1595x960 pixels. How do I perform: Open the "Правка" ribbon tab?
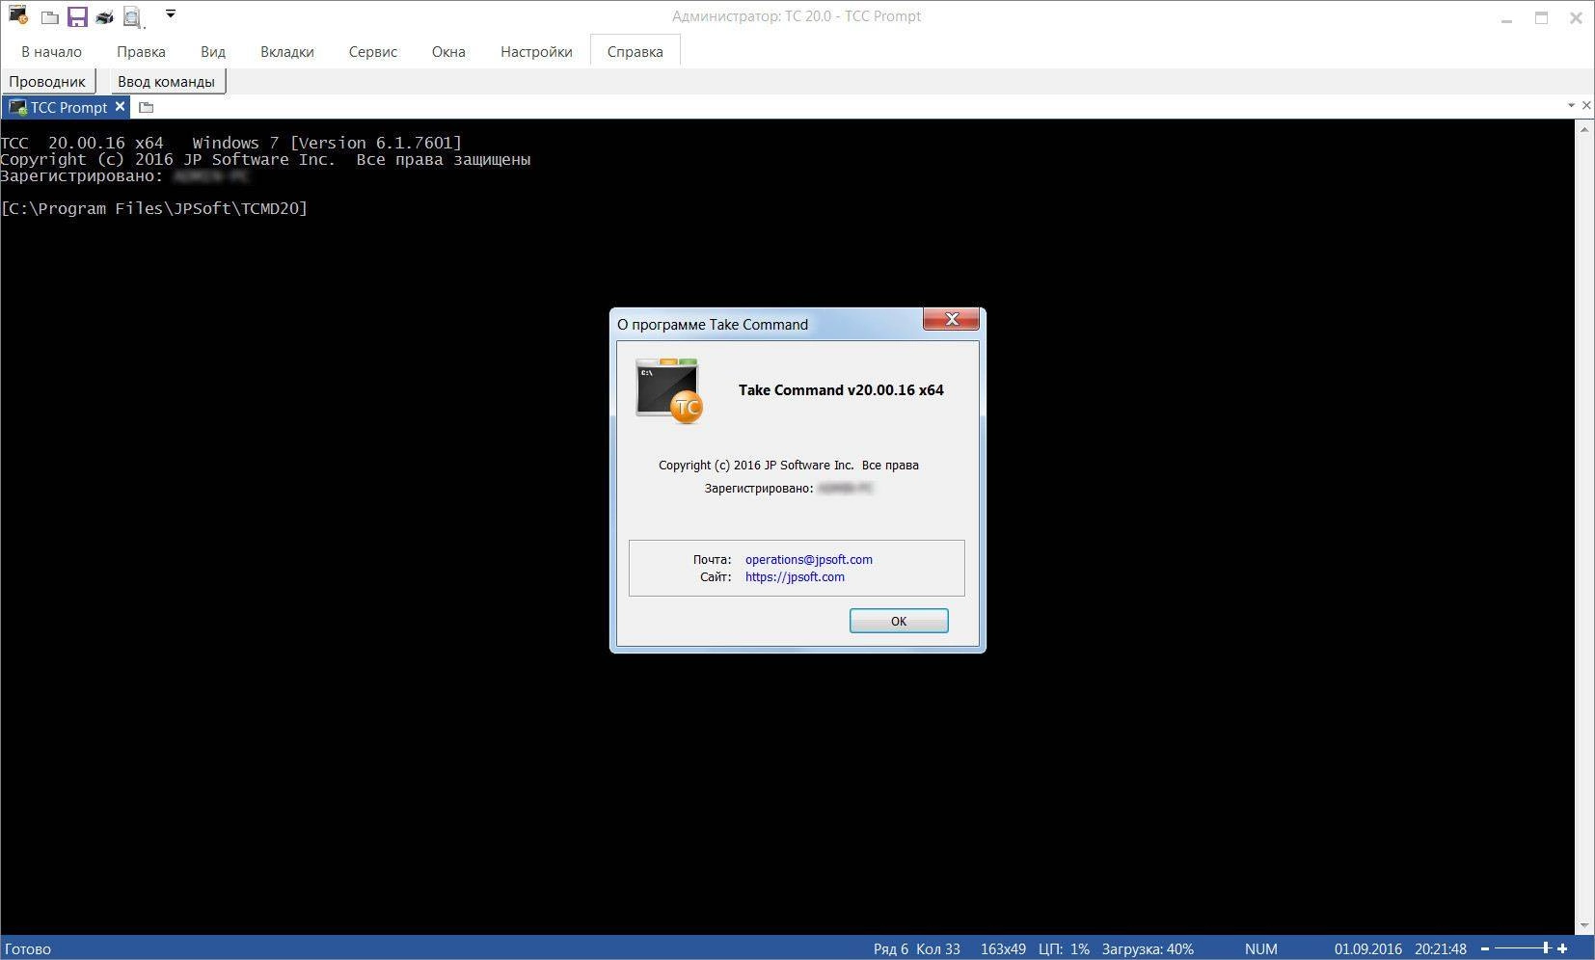(x=141, y=51)
